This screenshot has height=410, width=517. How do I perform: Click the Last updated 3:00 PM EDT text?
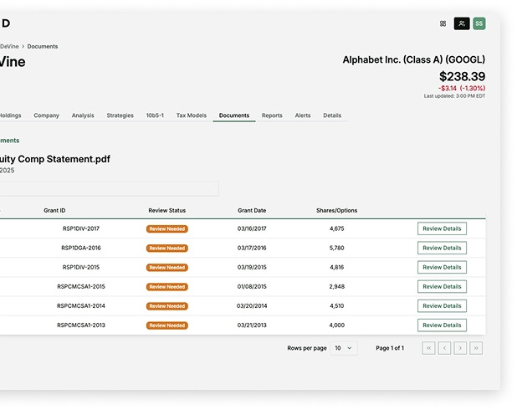[454, 96]
